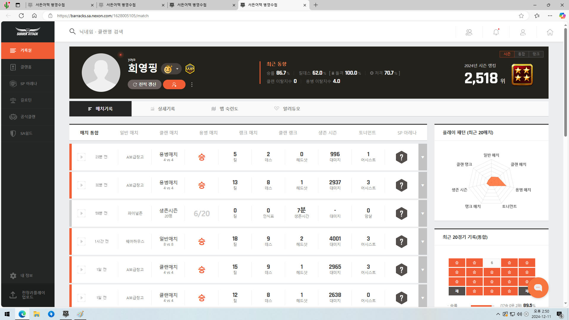Click the home icon in the header
This screenshot has height=320, width=569.
(x=550, y=32)
